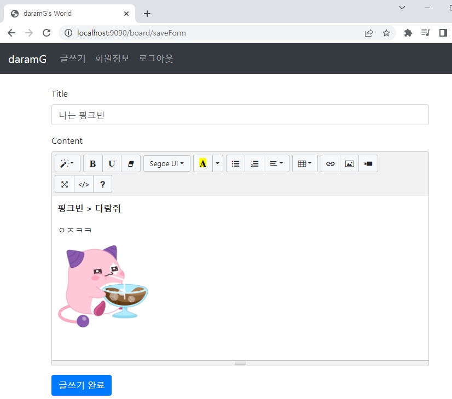Insert a link with the chain icon
This screenshot has height=399, width=452.
tap(331, 163)
